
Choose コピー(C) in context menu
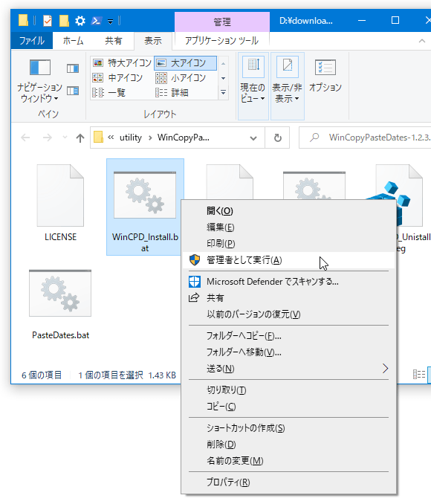click(x=288, y=407)
